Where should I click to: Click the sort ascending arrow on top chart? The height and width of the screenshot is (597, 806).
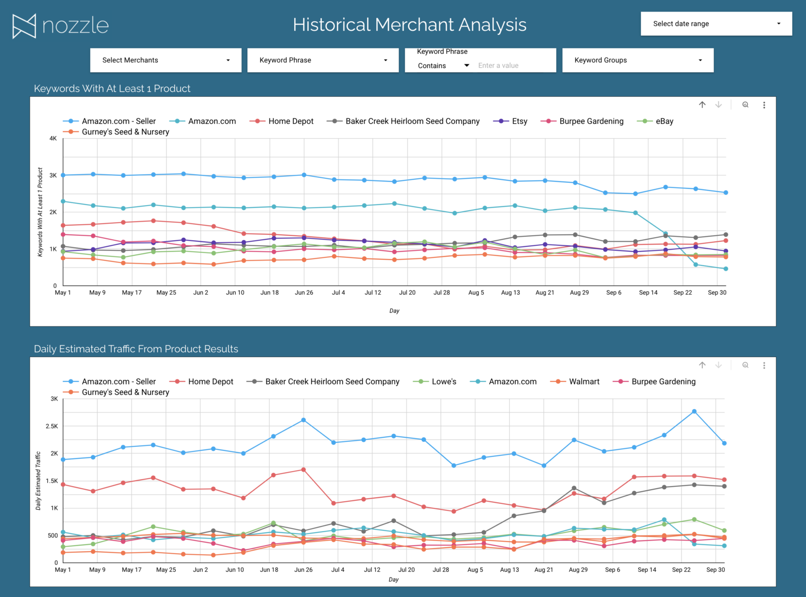click(x=702, y=105)
